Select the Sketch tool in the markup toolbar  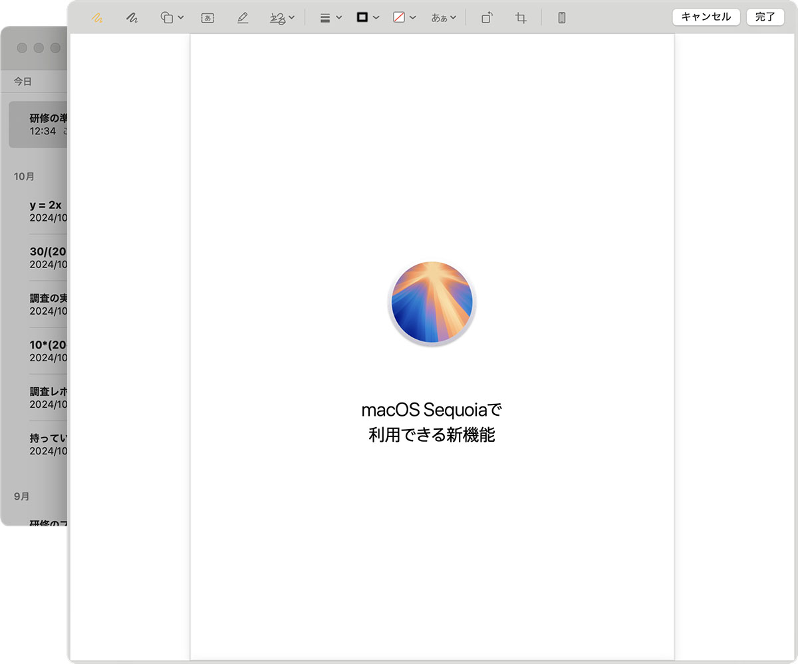coord(97,18)
